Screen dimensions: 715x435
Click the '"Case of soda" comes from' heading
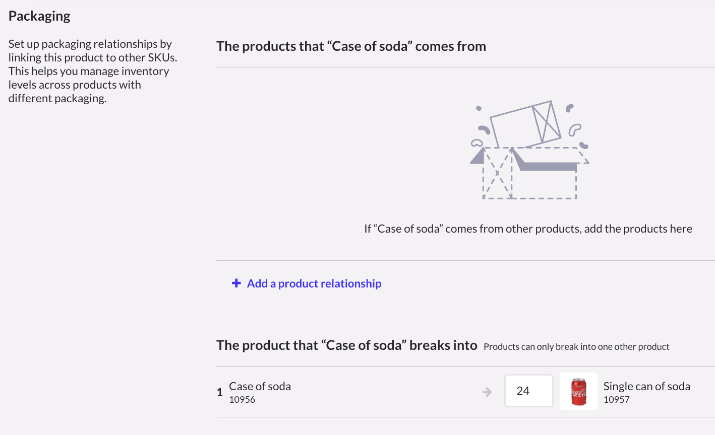(x=351, y=46)
